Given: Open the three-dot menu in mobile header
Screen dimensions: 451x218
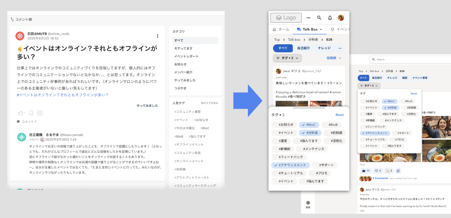Looking at the screenshot, I should (309, 18).
